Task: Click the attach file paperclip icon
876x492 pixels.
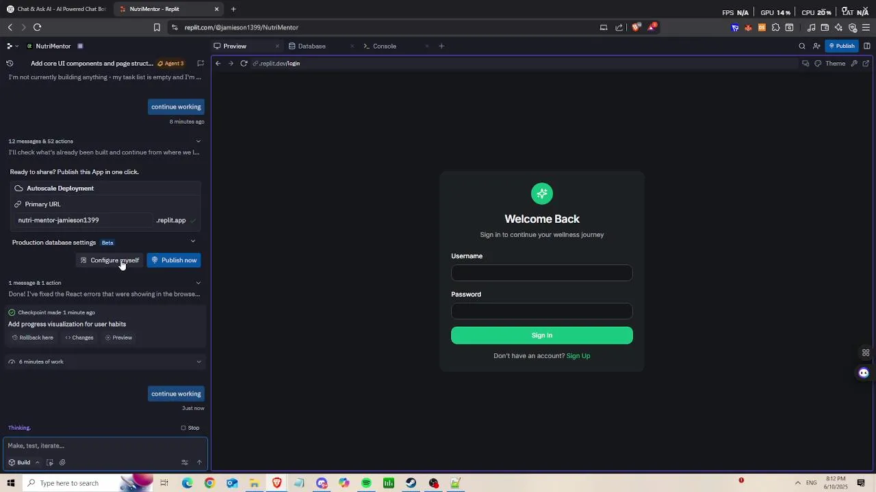Action: coord(62,463)
